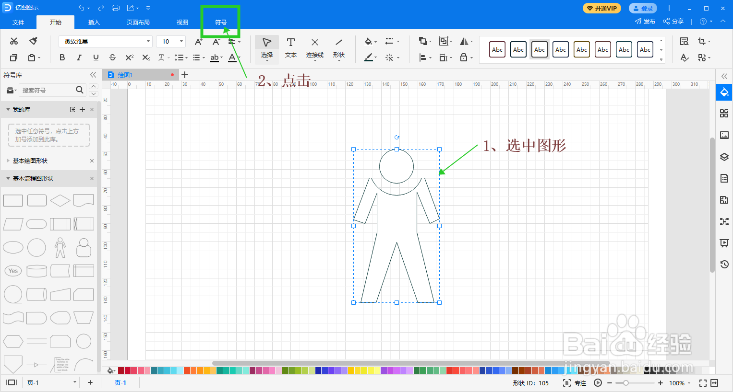Switch to the 页面布局 ribbon tab
Viewport: 733px width, 392px height.
pyautogui.click(x=138, y=22)
